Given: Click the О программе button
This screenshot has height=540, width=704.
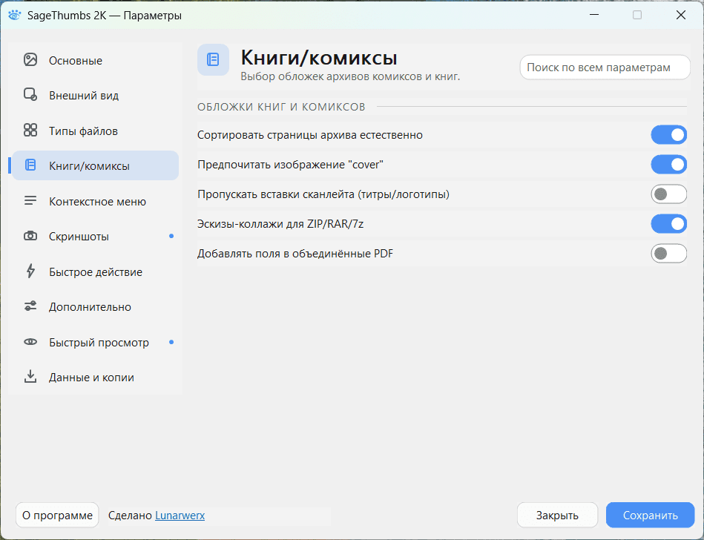Looking at the screenshot, I should click(x=57, y=515).
